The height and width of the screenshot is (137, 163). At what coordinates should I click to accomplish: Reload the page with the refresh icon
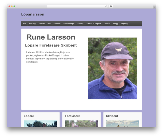pos(106,6)
